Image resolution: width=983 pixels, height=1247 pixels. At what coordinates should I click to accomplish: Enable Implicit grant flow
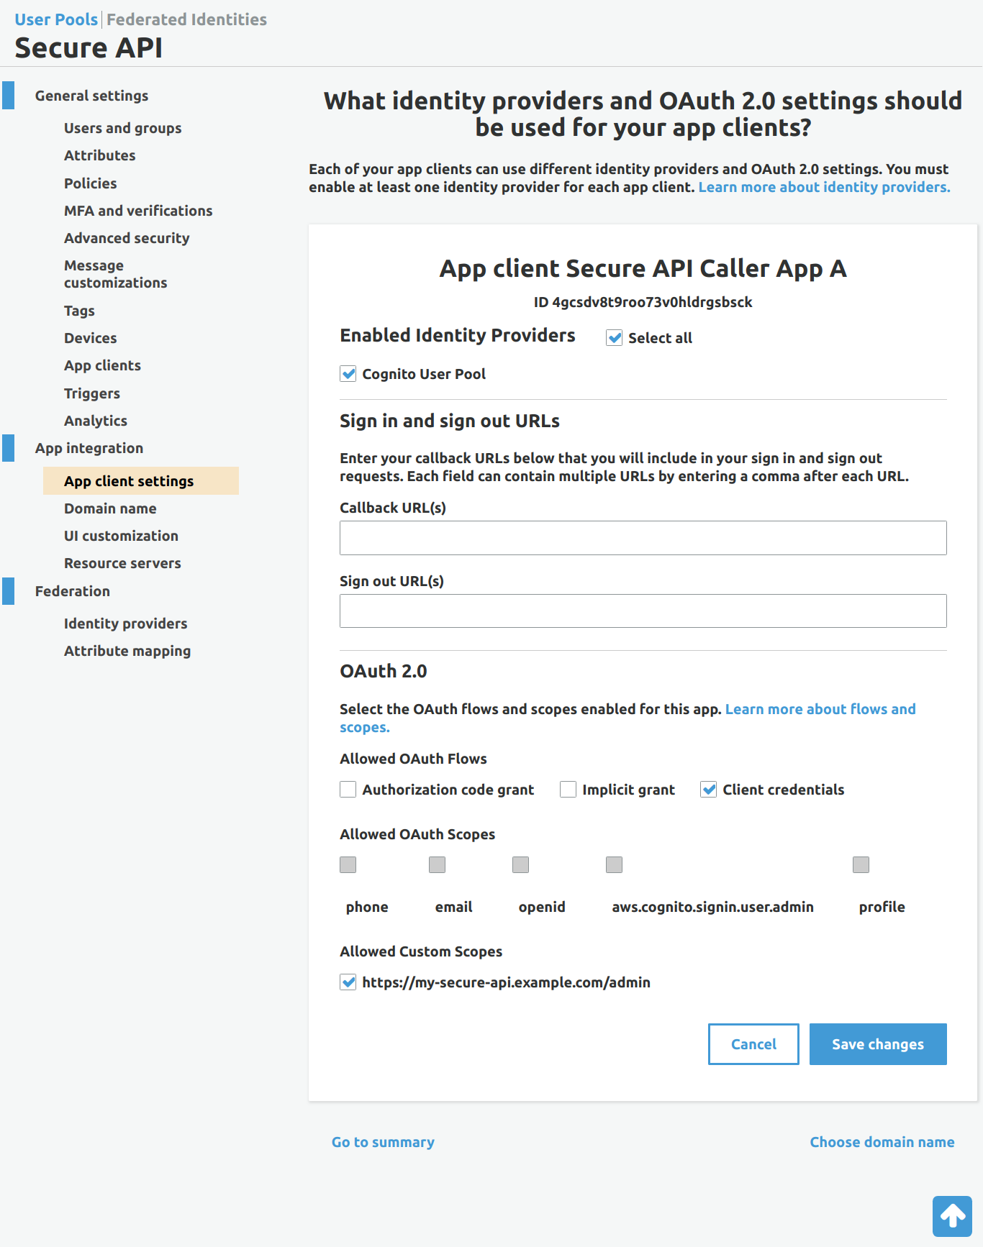pos(568,790)
